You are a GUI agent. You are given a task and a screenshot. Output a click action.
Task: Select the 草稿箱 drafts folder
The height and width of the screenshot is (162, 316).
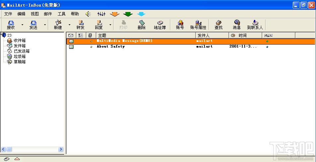coord(20,62)
